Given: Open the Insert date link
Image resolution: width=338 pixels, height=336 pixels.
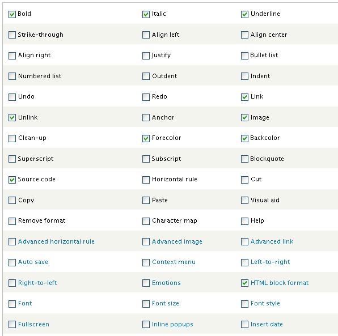Looking at the screenshot, I should (x=267, y=324).
